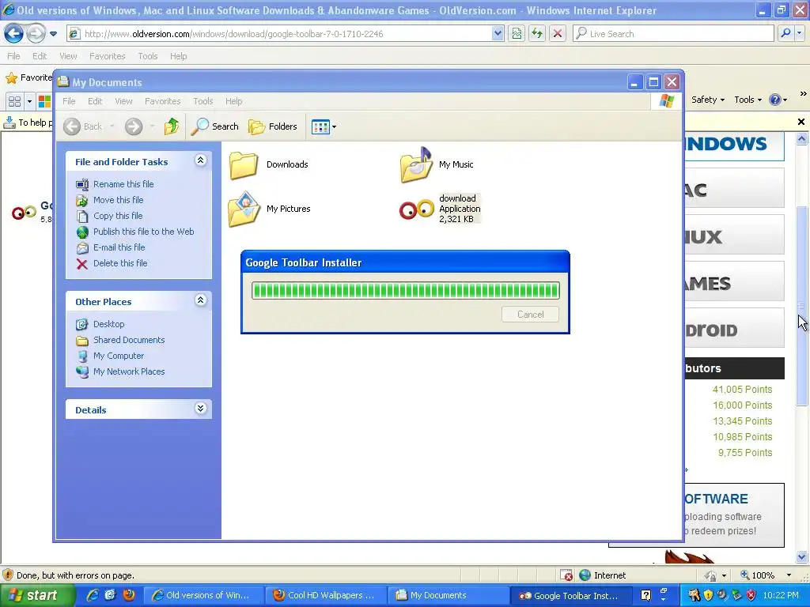Click the Refresh icon in Internet Explorer
The image size is (810, 607).
click(x=537, y=34)
